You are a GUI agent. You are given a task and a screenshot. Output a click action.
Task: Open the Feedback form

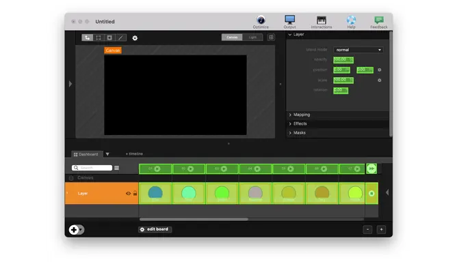pos(379,22)
